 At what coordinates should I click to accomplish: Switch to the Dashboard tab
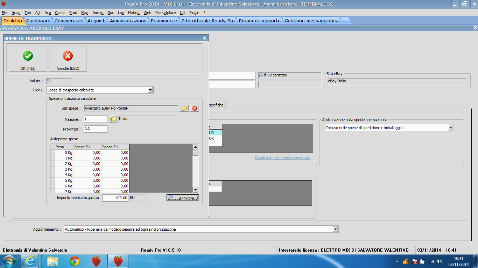pos(38,21)
